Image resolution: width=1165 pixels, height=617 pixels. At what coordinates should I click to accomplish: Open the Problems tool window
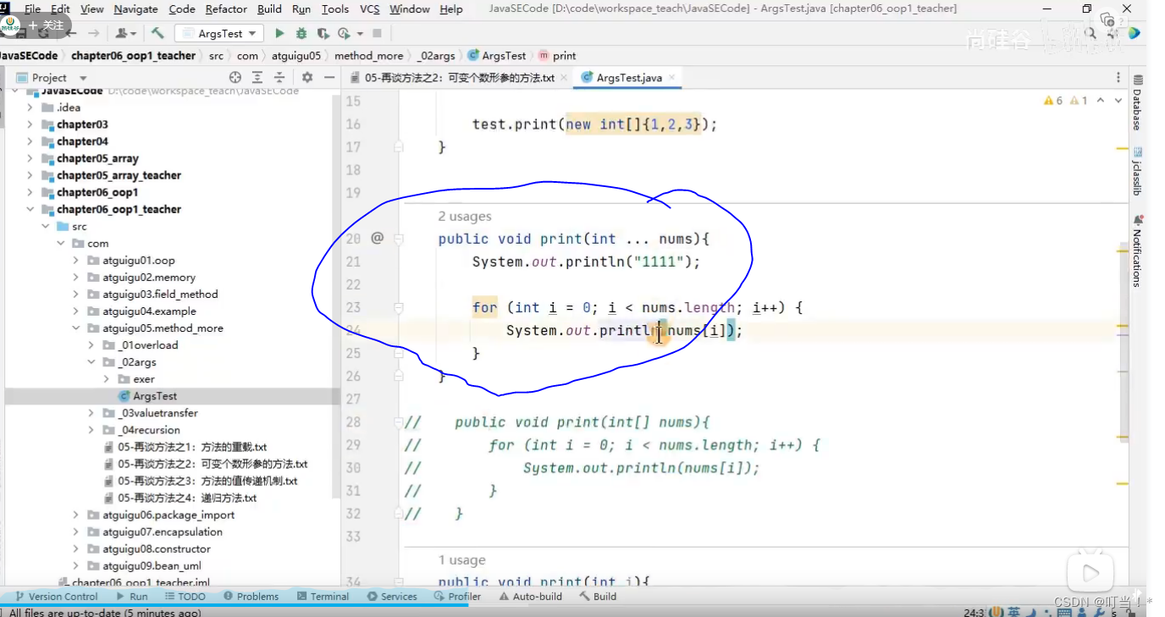(251, 596)
